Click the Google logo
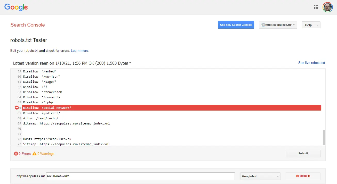 point(16,7)
